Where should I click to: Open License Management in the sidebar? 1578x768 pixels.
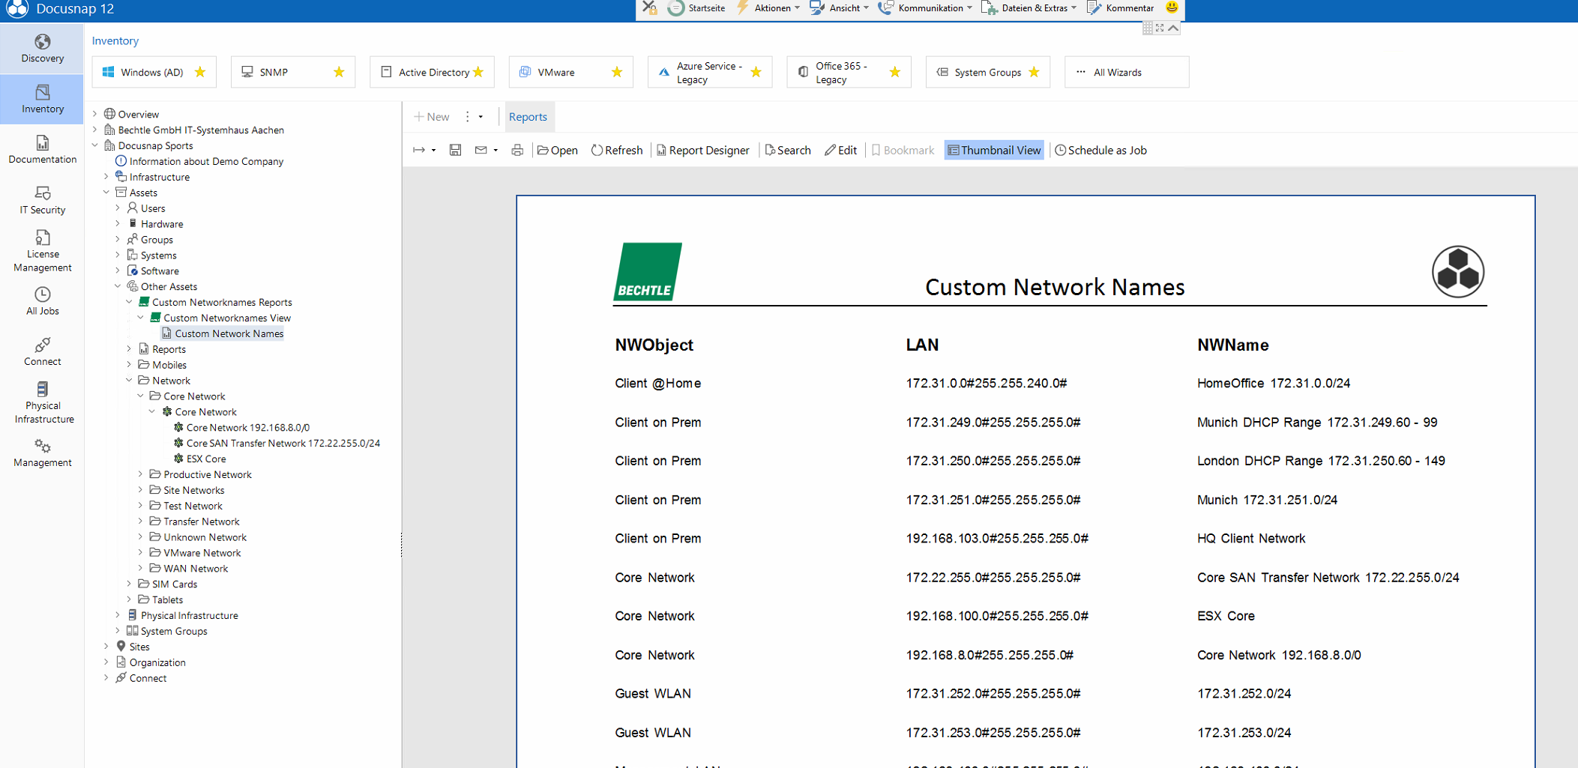tap(42, 251)
